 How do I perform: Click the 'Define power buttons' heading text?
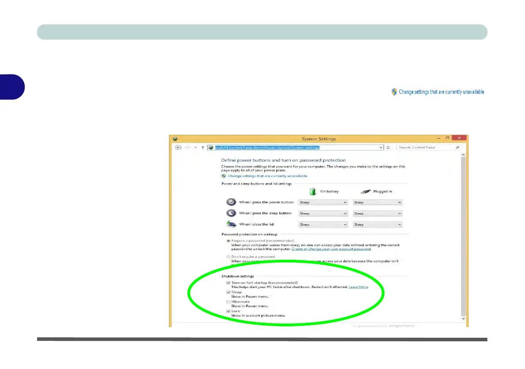coord(283,160)
